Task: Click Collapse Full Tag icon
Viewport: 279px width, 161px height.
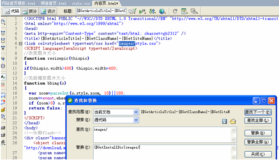Action: point(3,33)
